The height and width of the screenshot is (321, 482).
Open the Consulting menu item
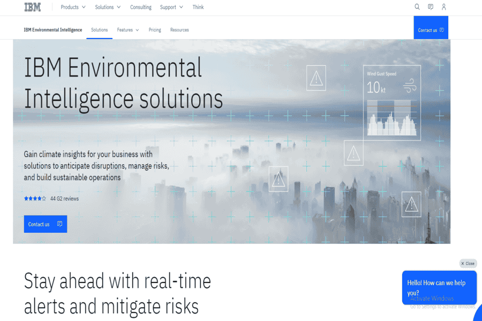click(x=141, y=7)
